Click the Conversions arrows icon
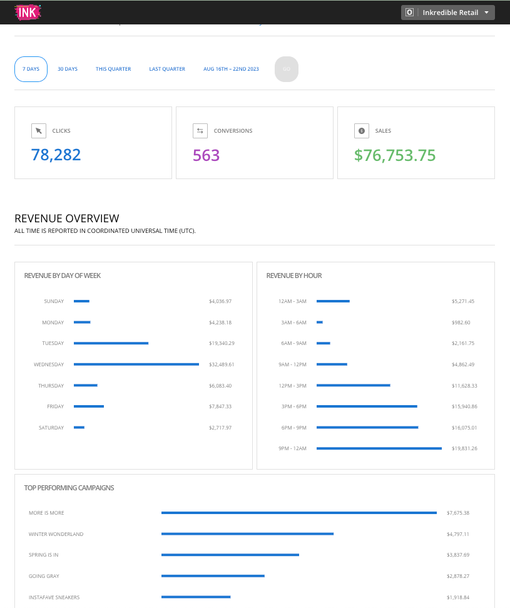510x608 pixels. [x=200, y=131]
